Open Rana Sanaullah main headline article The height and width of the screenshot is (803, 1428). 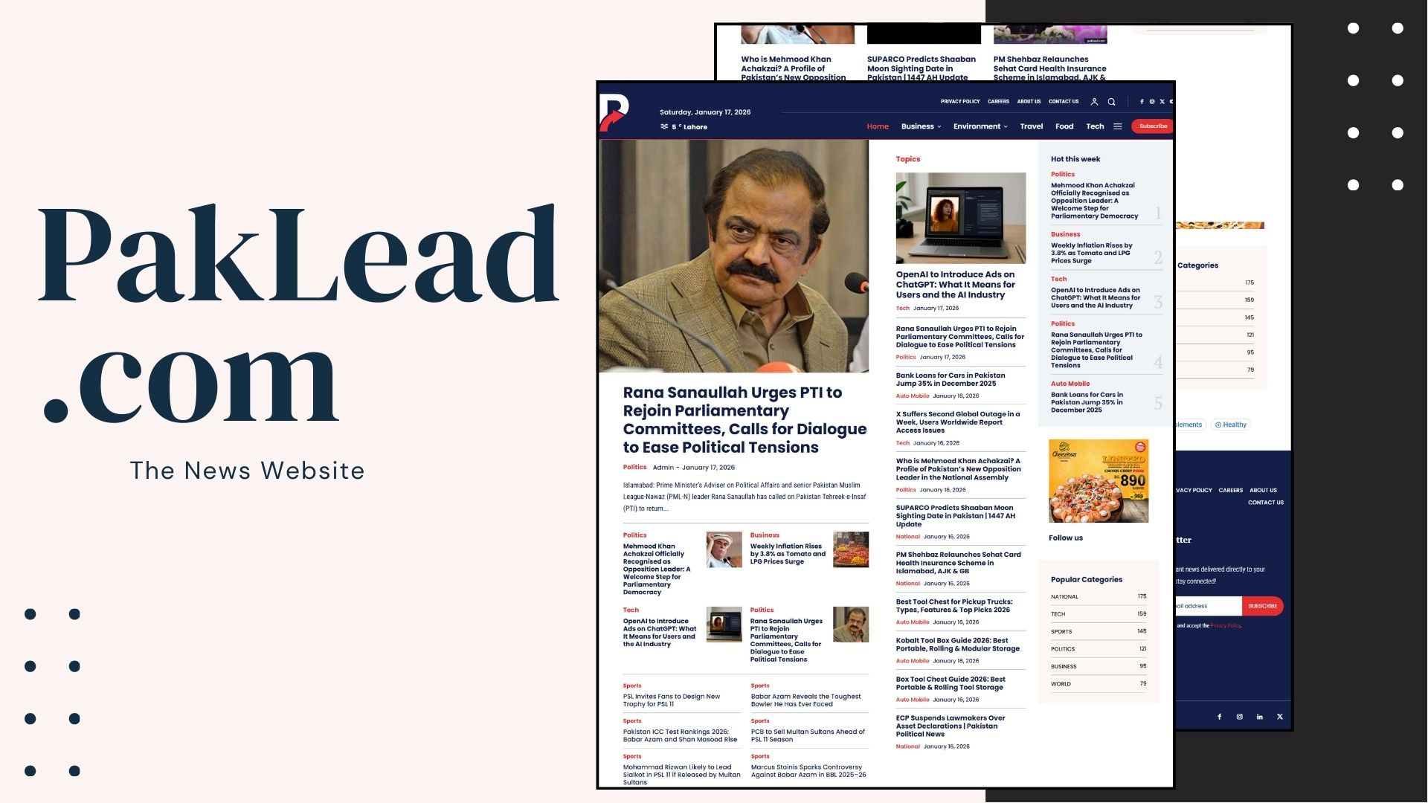[744, 420]
